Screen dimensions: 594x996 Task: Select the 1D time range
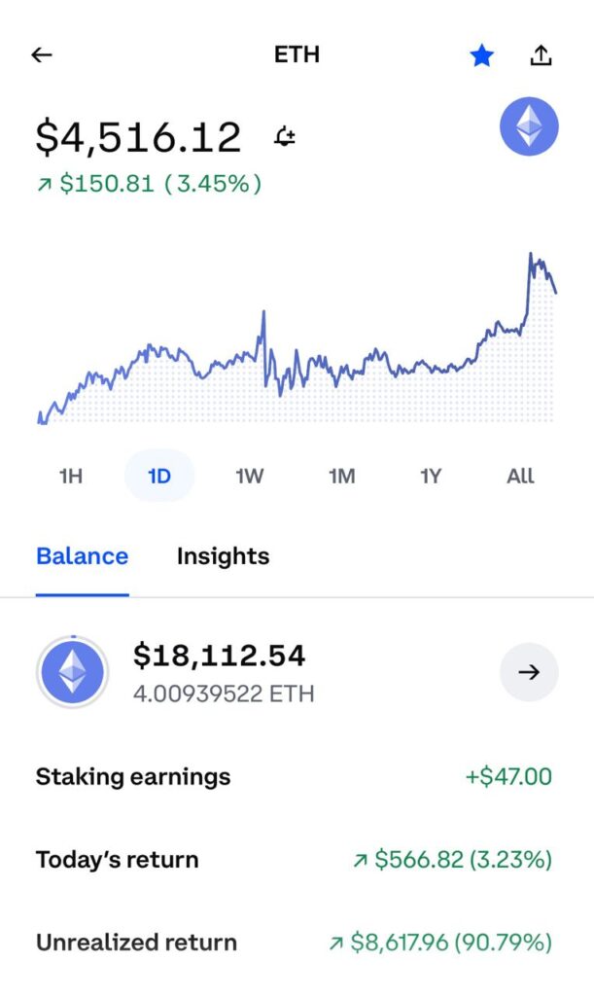(x=159, y=476)
